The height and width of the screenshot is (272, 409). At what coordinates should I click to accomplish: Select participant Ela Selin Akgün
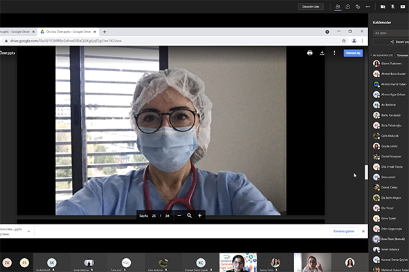point(390,198)
